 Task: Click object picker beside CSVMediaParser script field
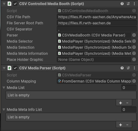[134, 75]
